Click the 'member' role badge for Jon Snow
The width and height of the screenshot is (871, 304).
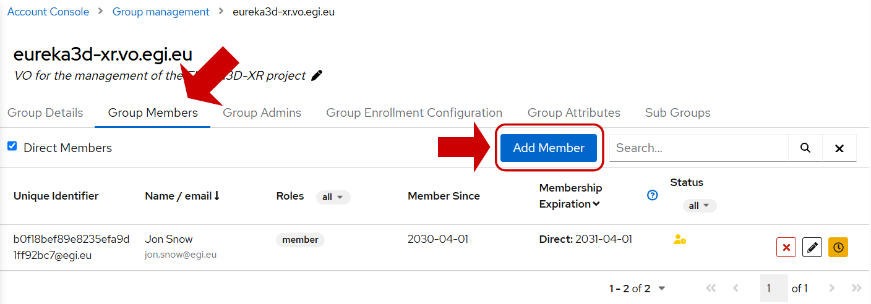point(300,240)
